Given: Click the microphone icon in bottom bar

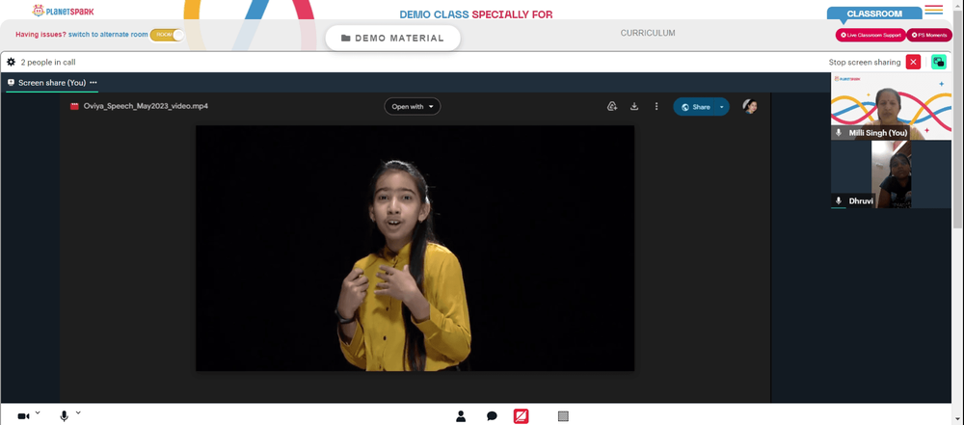Looking at the screenshot, I should (64, 416).
